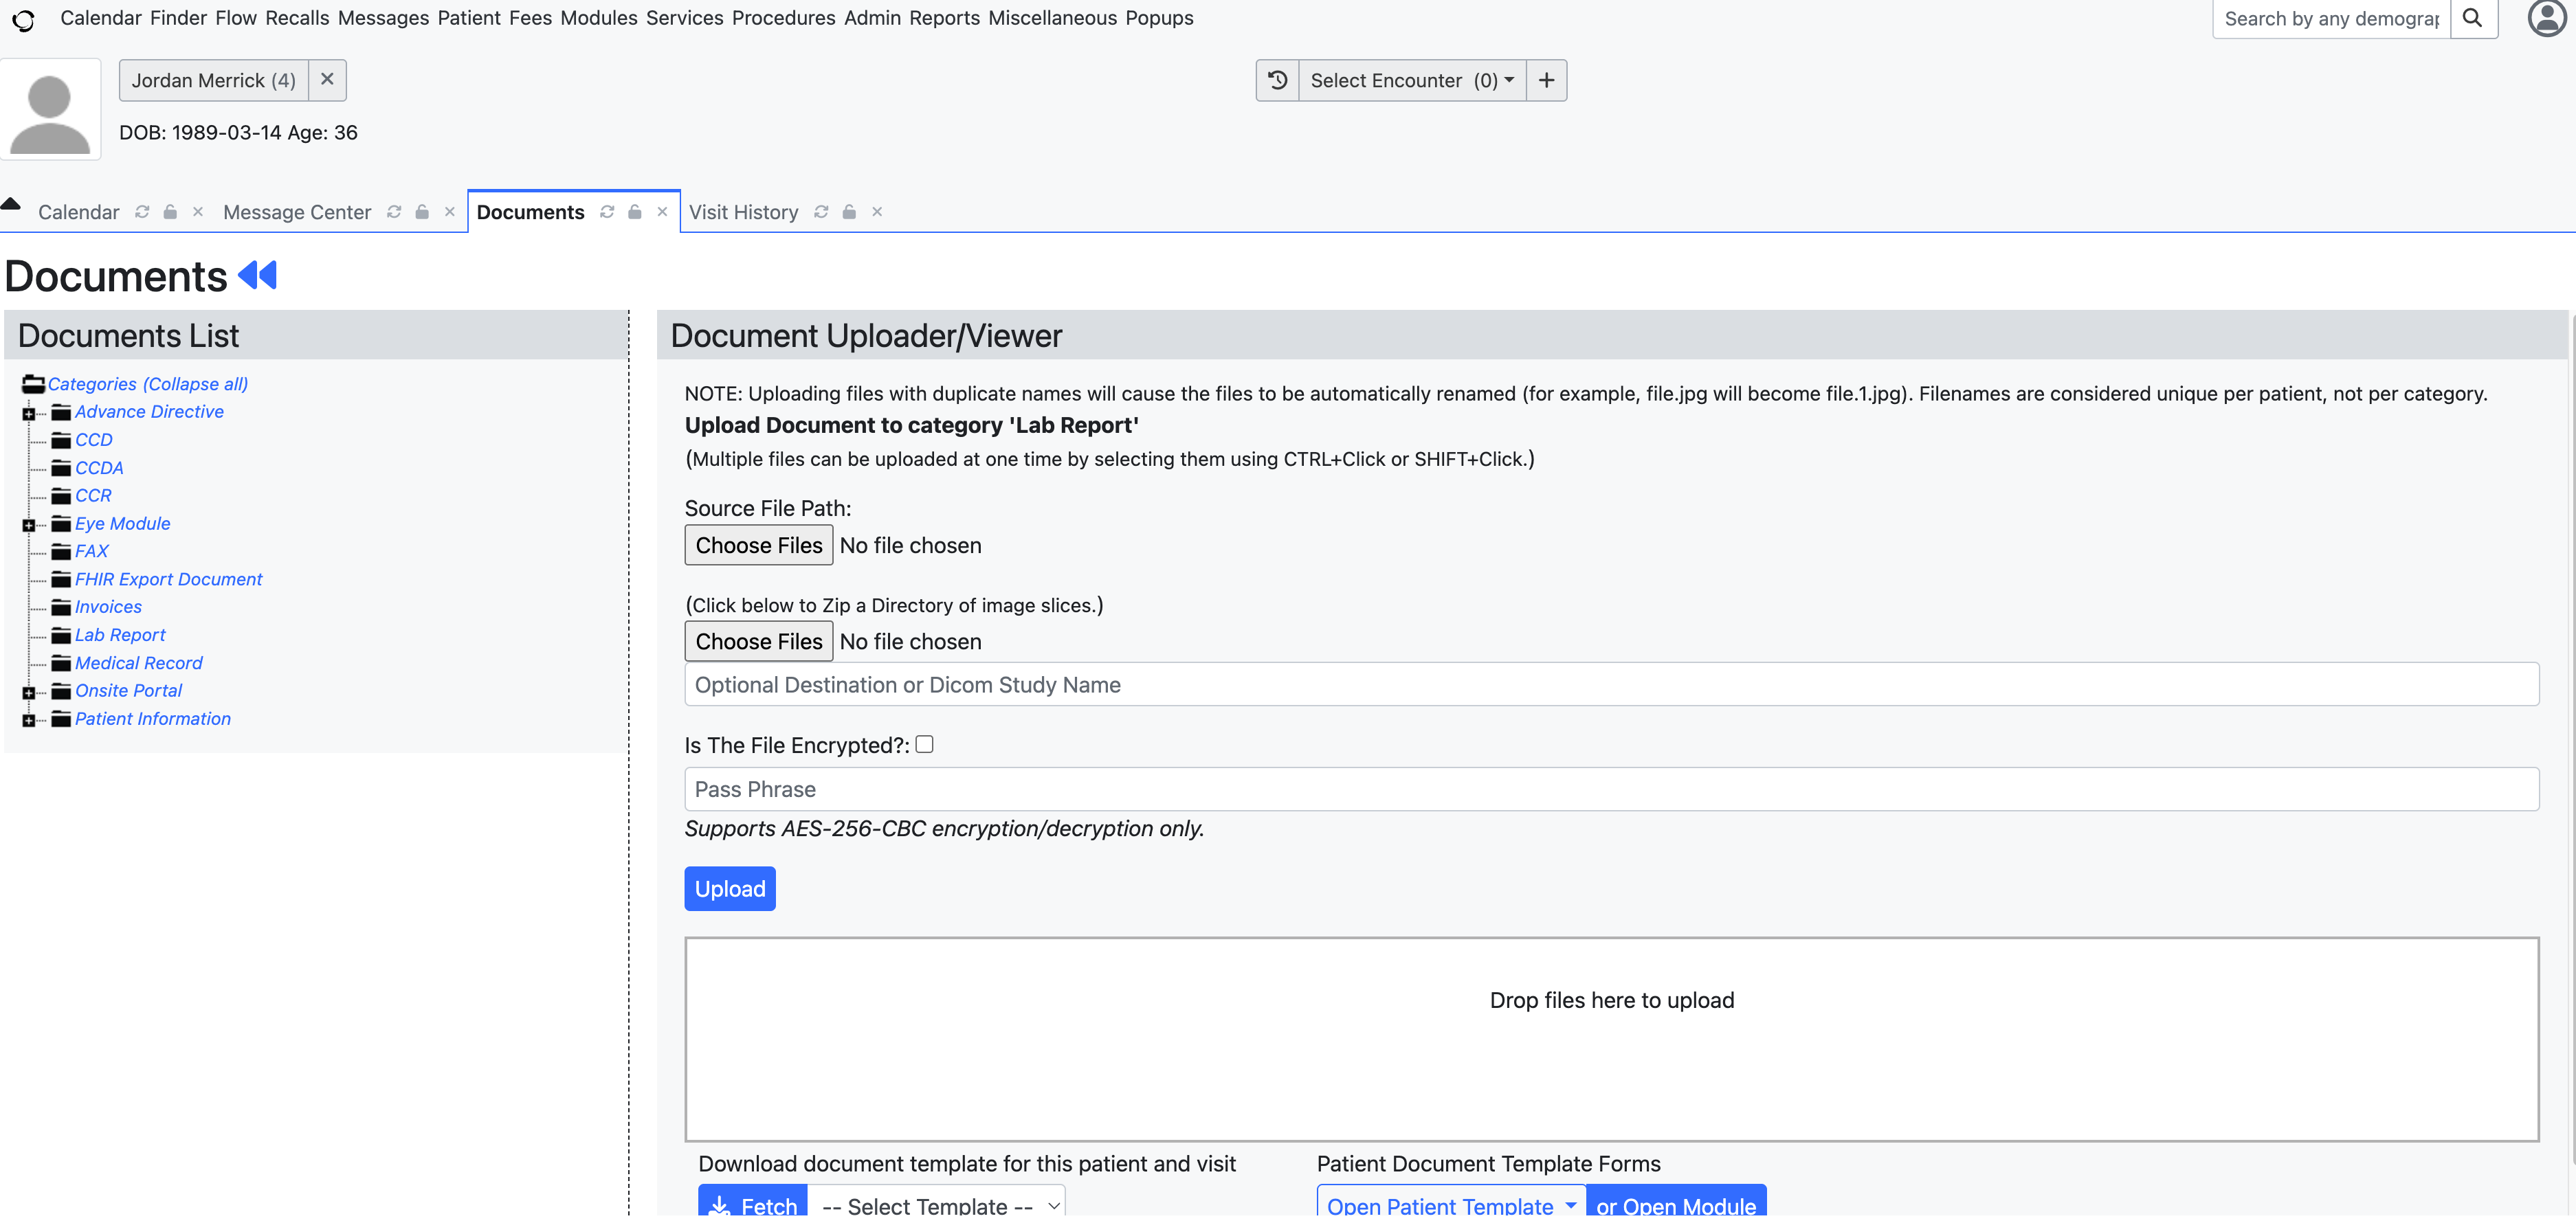This screenshot has height=1223, width=2576.
Task: Click the Medical Record category
Action: [x=138, y=663]
